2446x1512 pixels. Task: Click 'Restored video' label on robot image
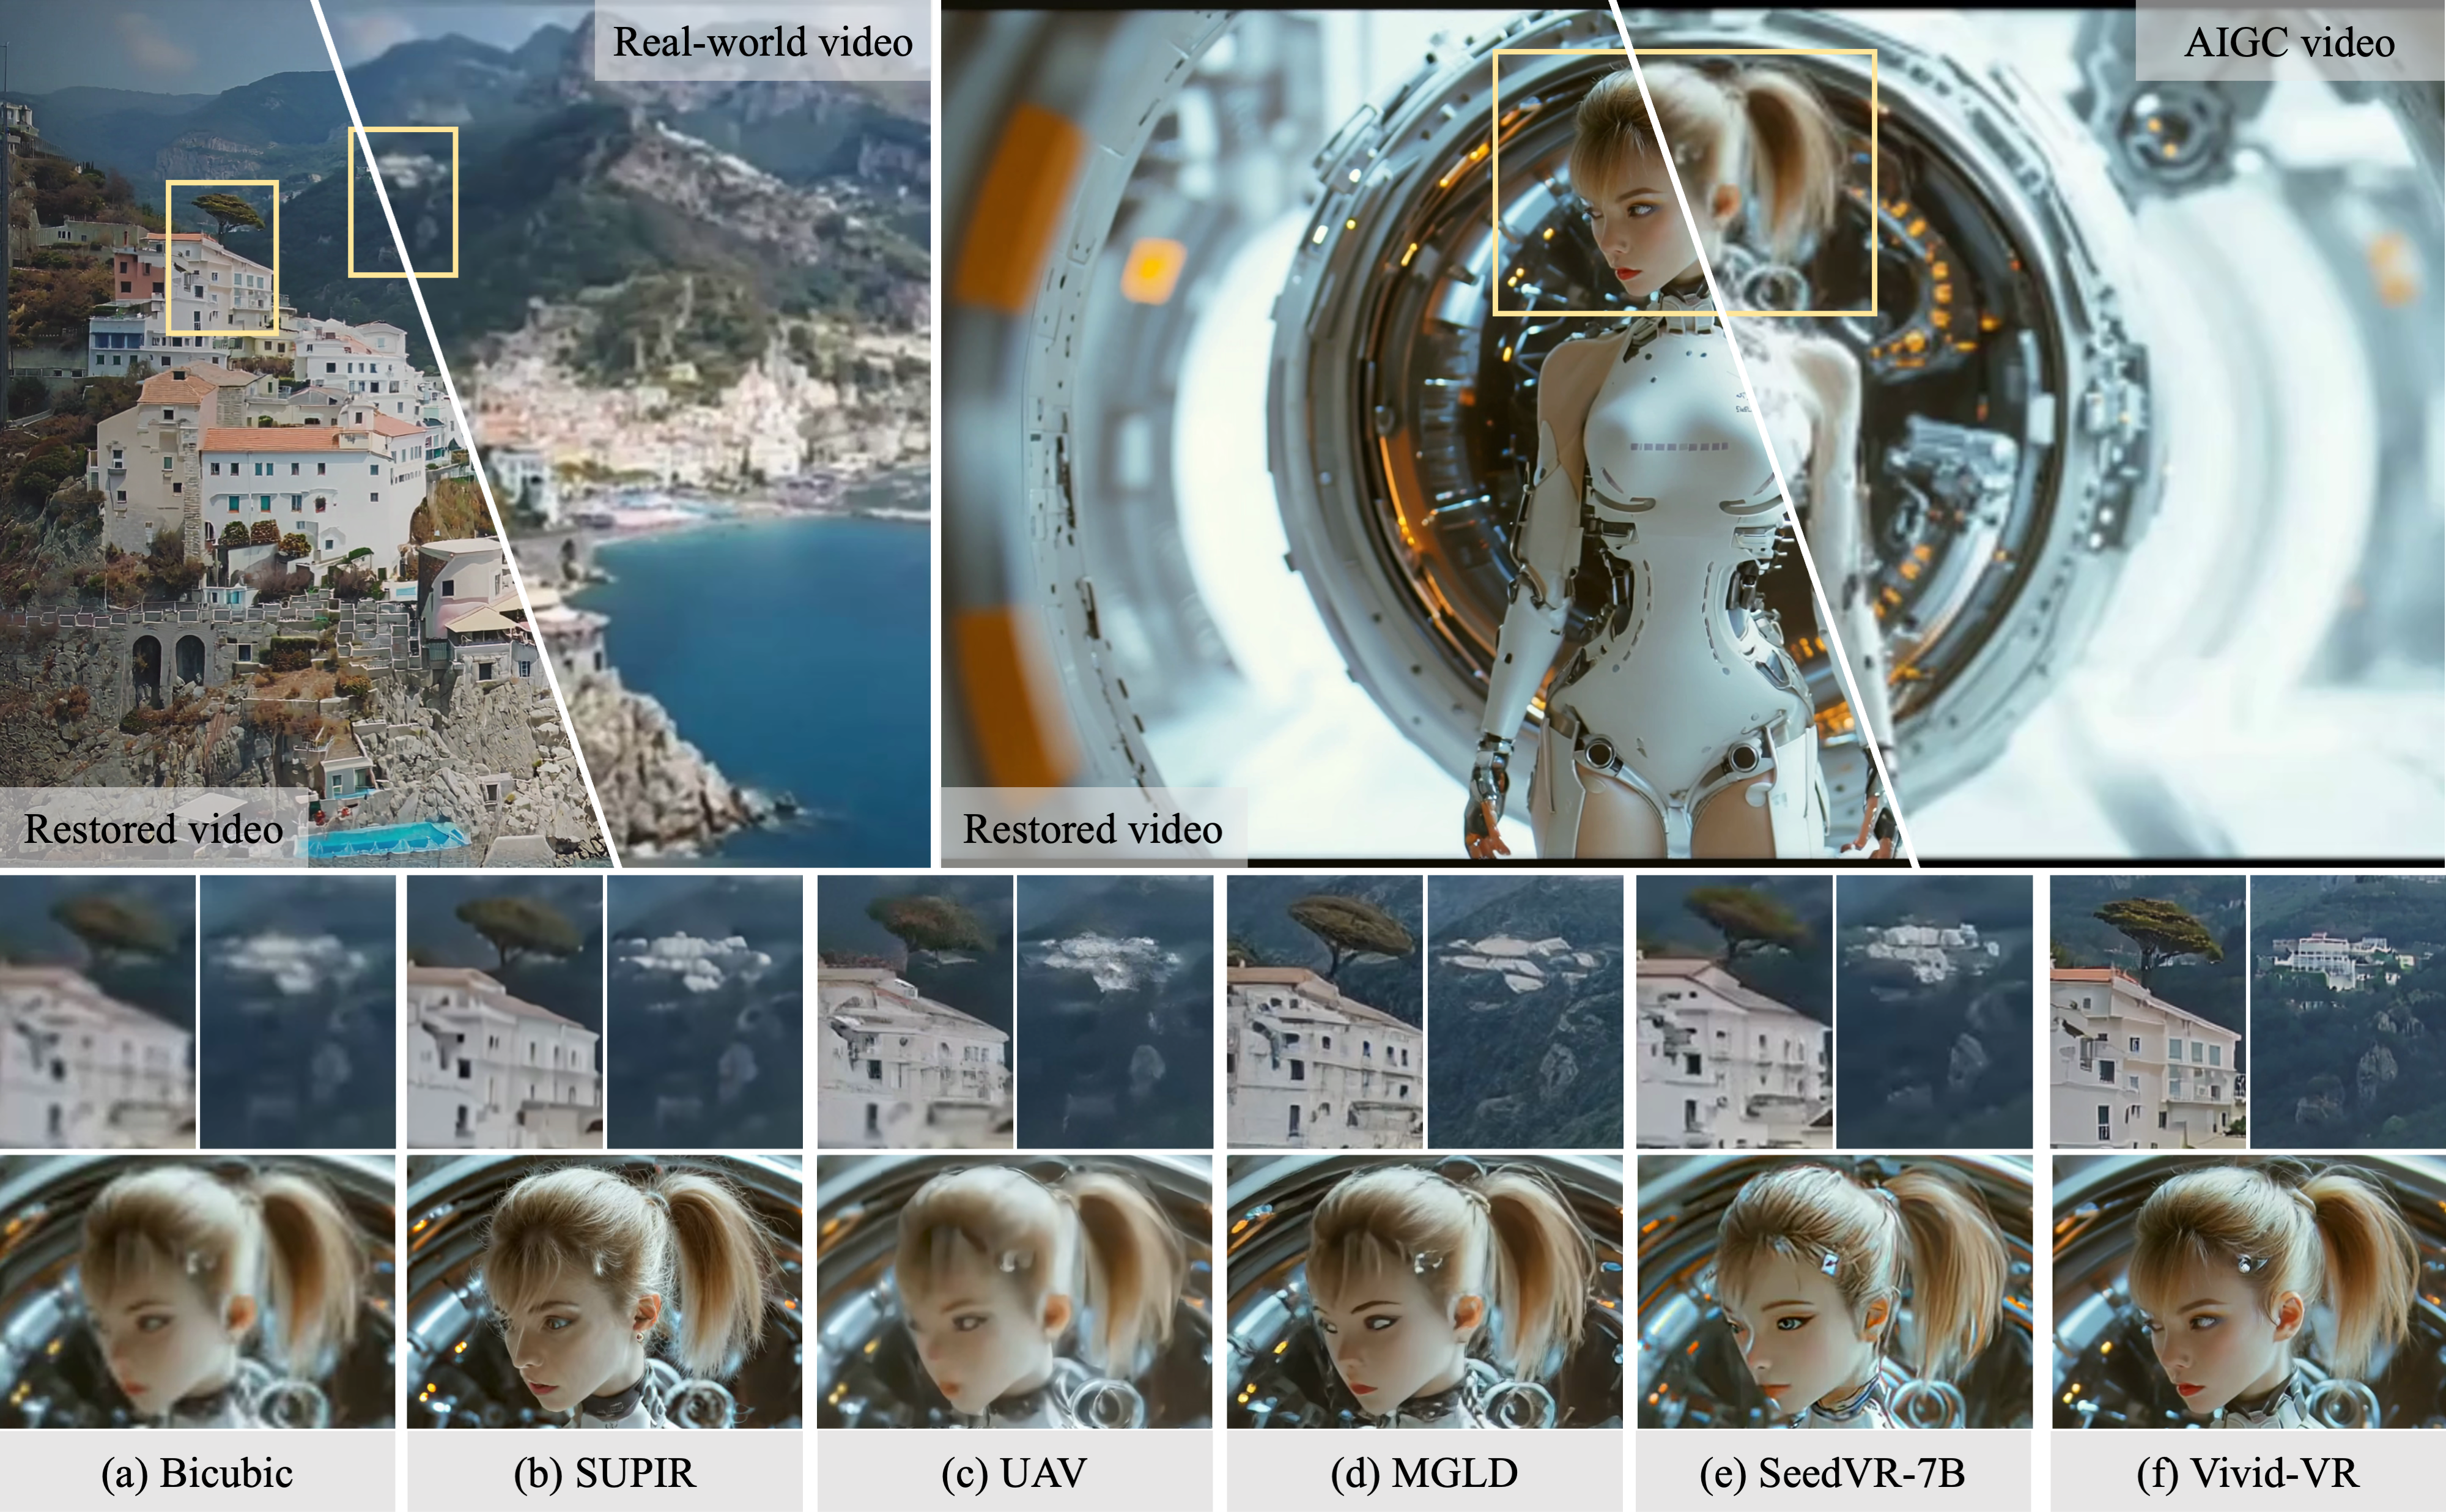pos(1093,829)
